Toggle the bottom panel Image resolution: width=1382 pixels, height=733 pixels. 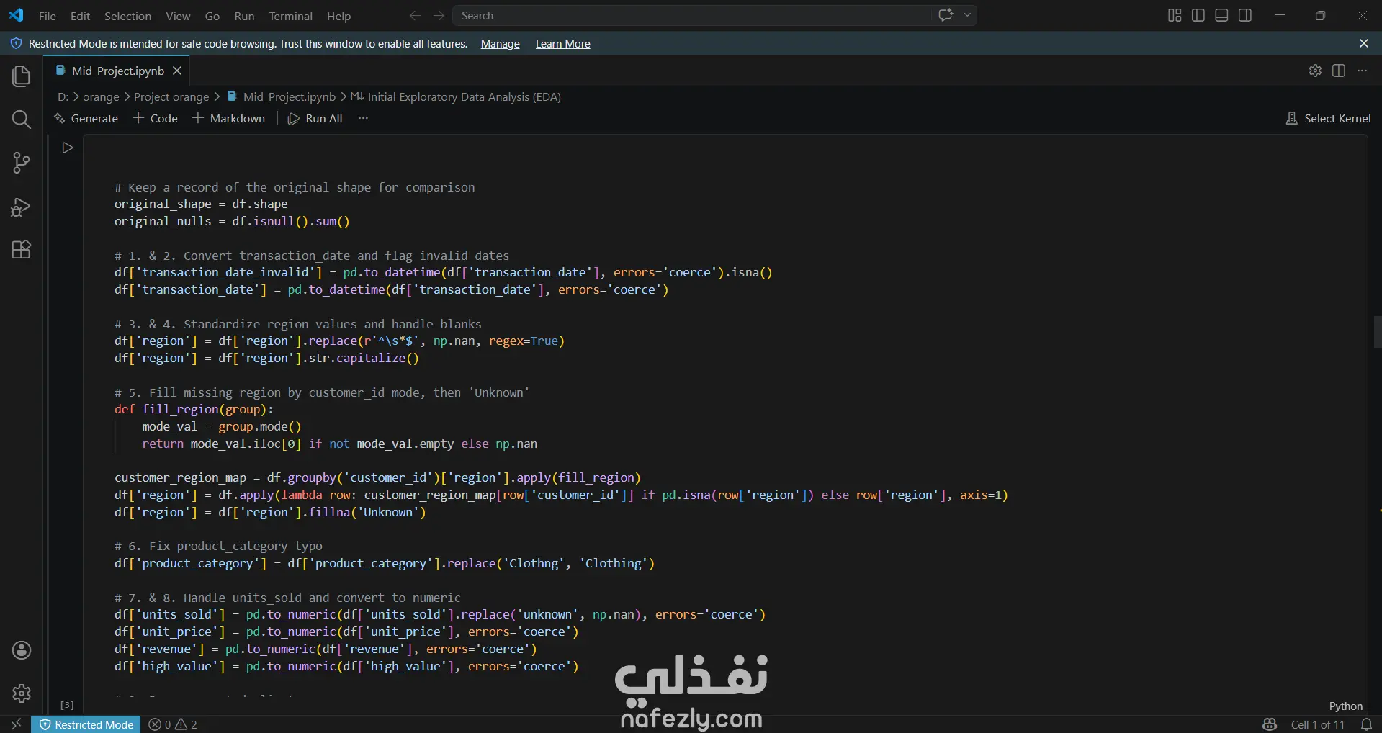click(x=1221, y=15)
